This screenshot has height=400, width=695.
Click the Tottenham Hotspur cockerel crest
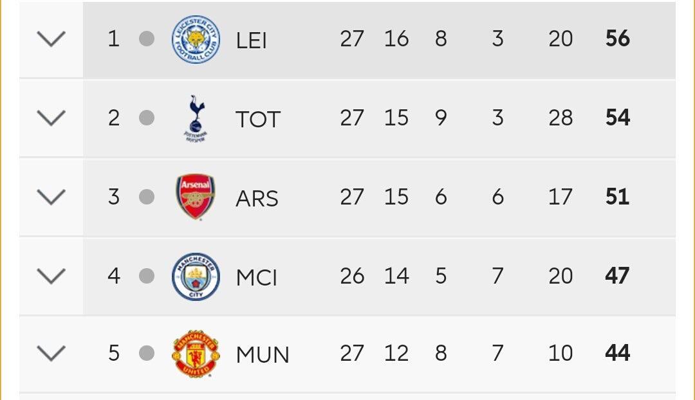click(195, 118)
